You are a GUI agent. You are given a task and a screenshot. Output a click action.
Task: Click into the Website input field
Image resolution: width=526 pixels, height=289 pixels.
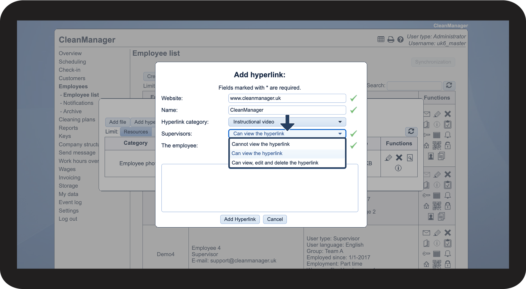pyautogui.click(x=287, y=98)
